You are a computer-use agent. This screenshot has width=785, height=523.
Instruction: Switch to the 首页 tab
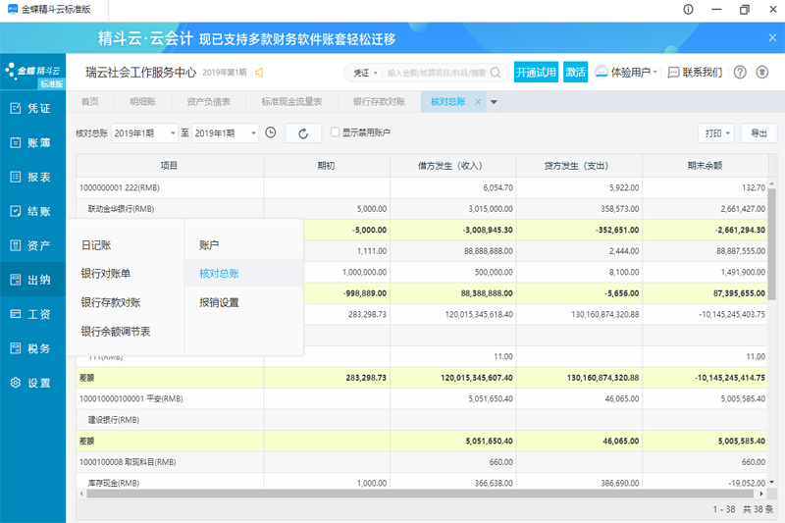[90, 102]
